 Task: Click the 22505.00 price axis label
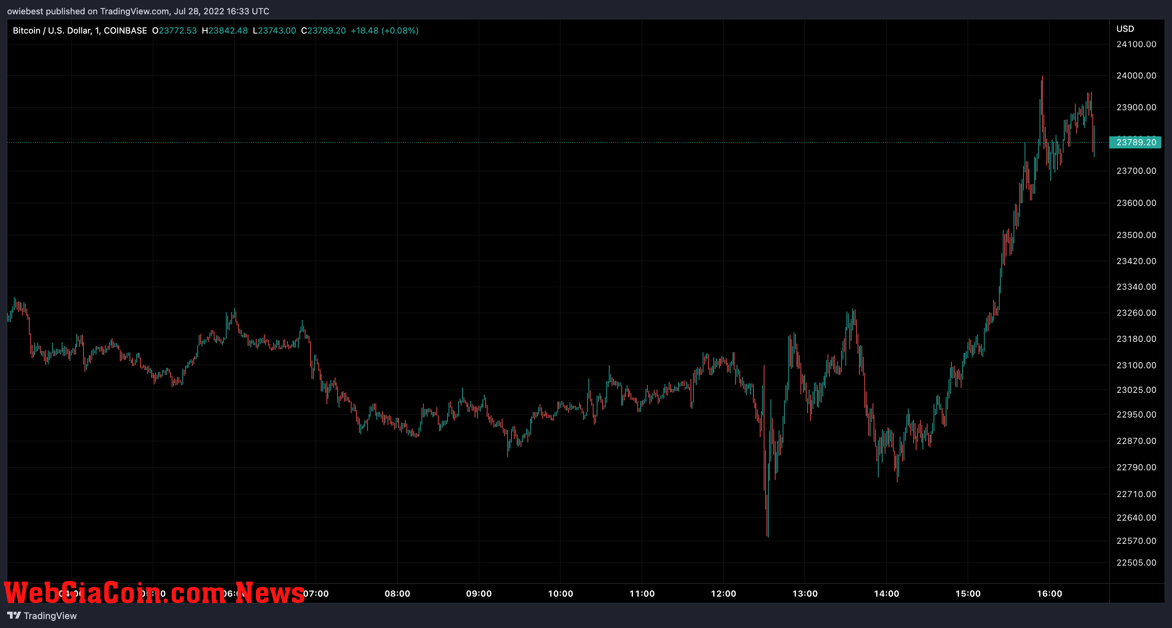(1136, 562)
